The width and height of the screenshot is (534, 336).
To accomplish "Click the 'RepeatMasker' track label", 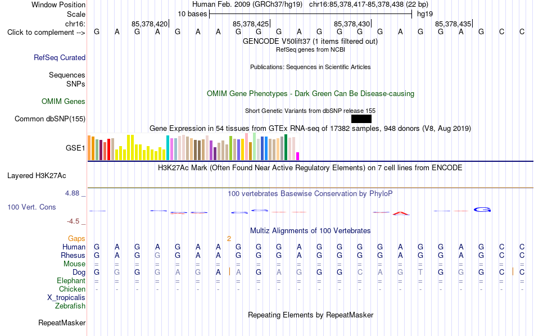I will tap(62, 323).
